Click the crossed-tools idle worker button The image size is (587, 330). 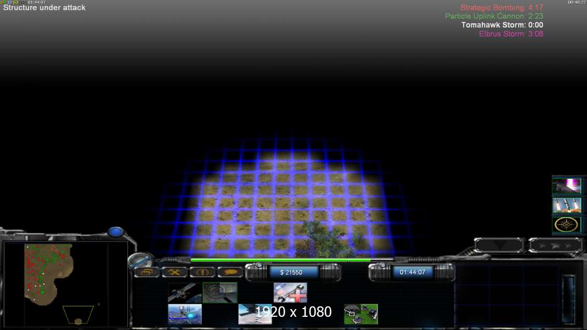click(x=175, y=272)
